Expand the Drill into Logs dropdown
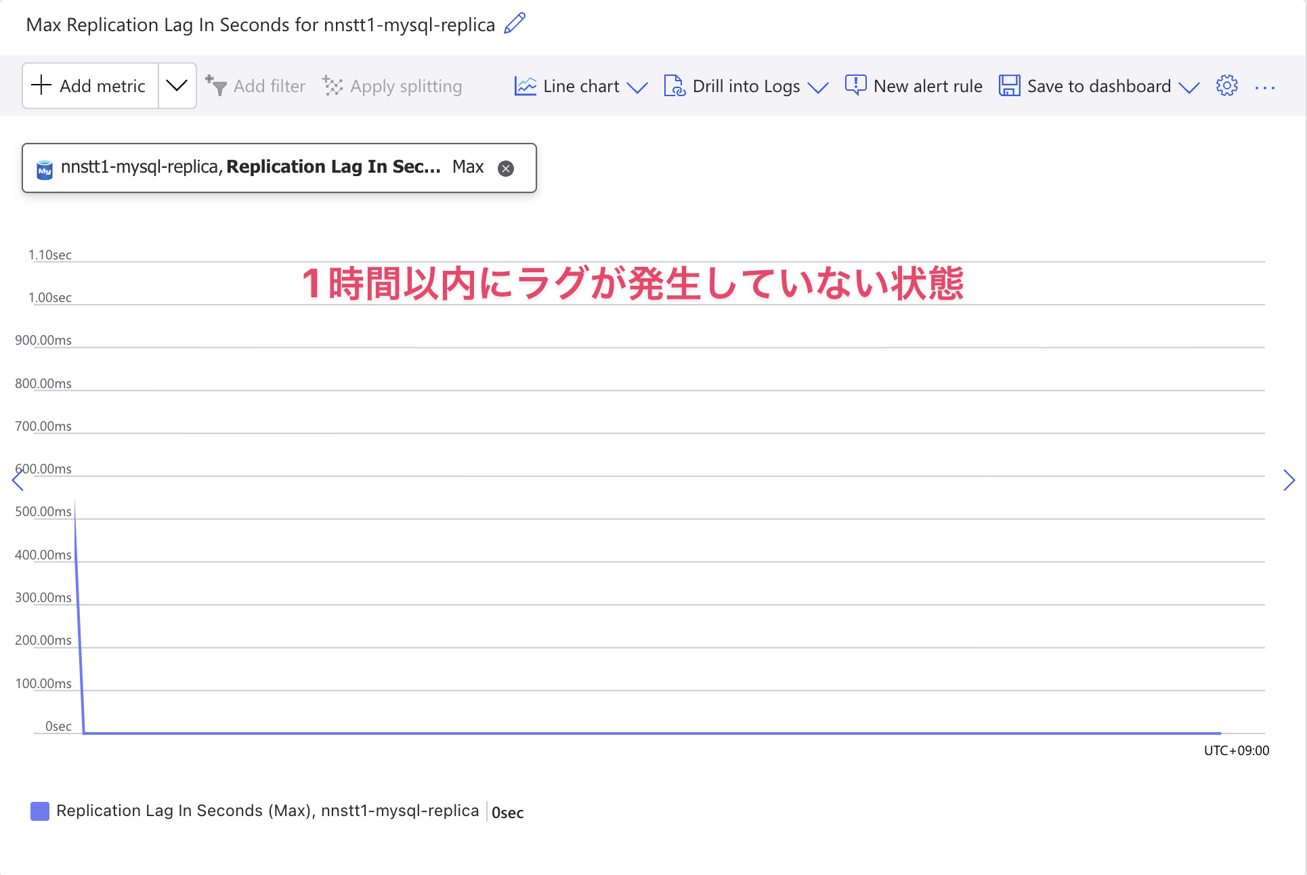This screenshot has width=1307, height=875. [x=820, y=88]
